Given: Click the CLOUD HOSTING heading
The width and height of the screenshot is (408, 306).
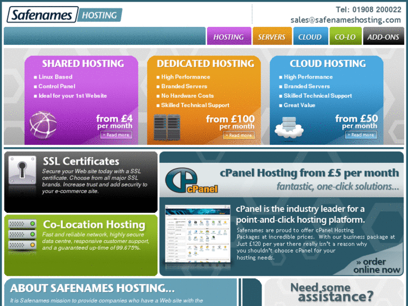Looking at the screenshot, I should coord(328,63).
